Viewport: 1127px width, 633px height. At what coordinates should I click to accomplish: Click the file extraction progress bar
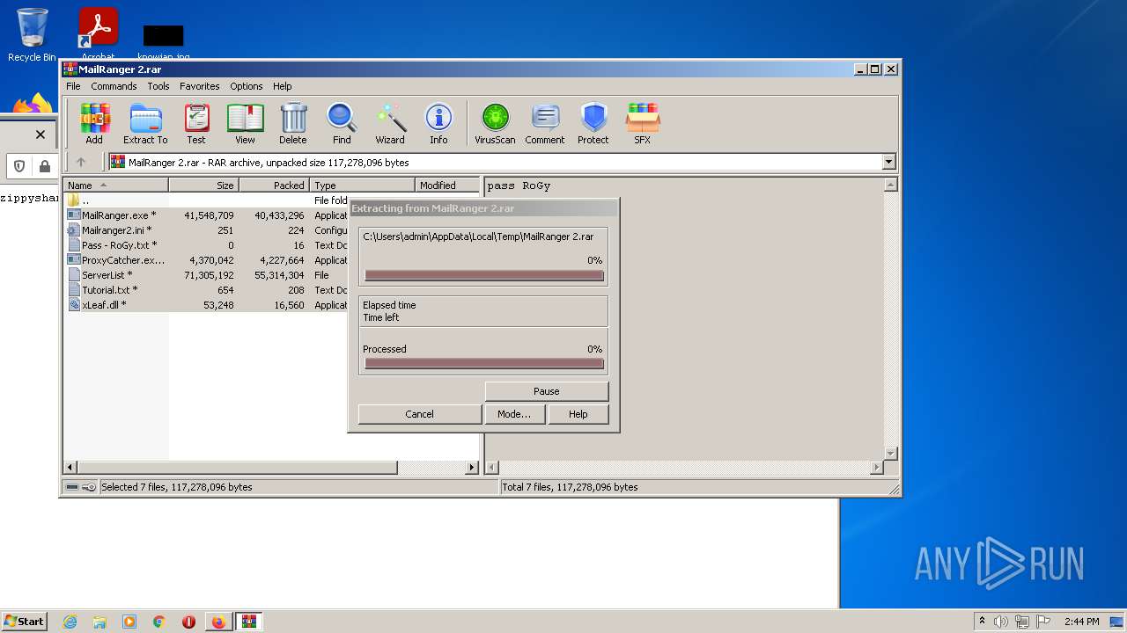coord(484,275)
